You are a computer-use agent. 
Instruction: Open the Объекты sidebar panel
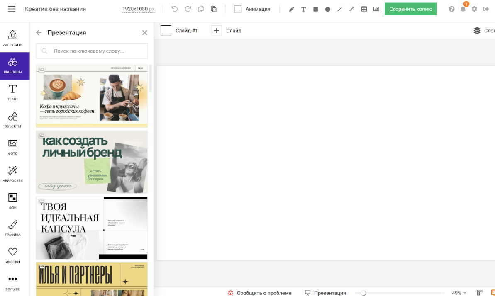pos(13,120)
